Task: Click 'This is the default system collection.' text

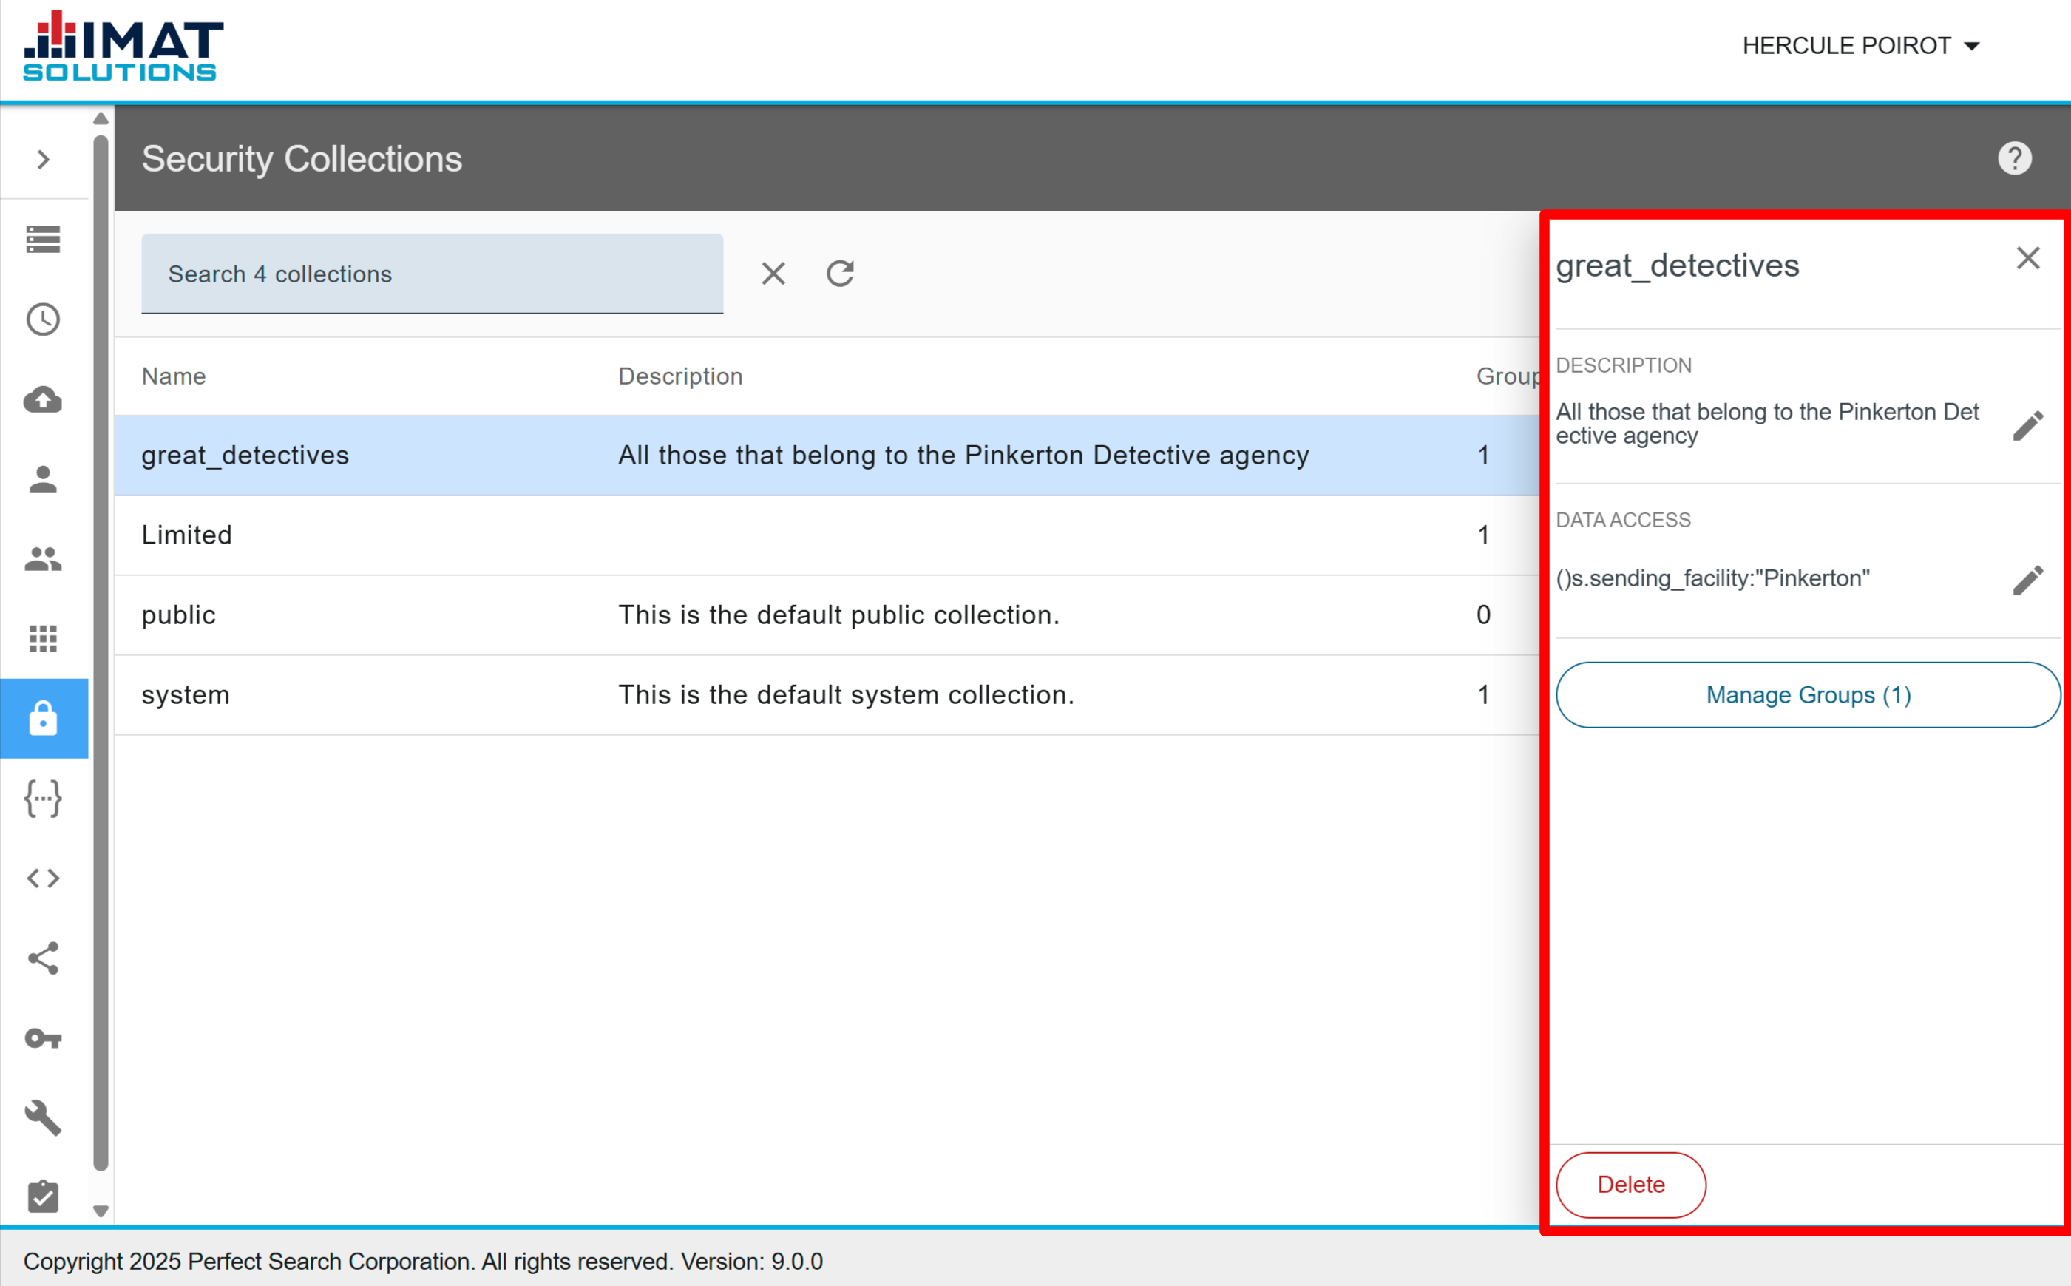Action: click(846, 695)
